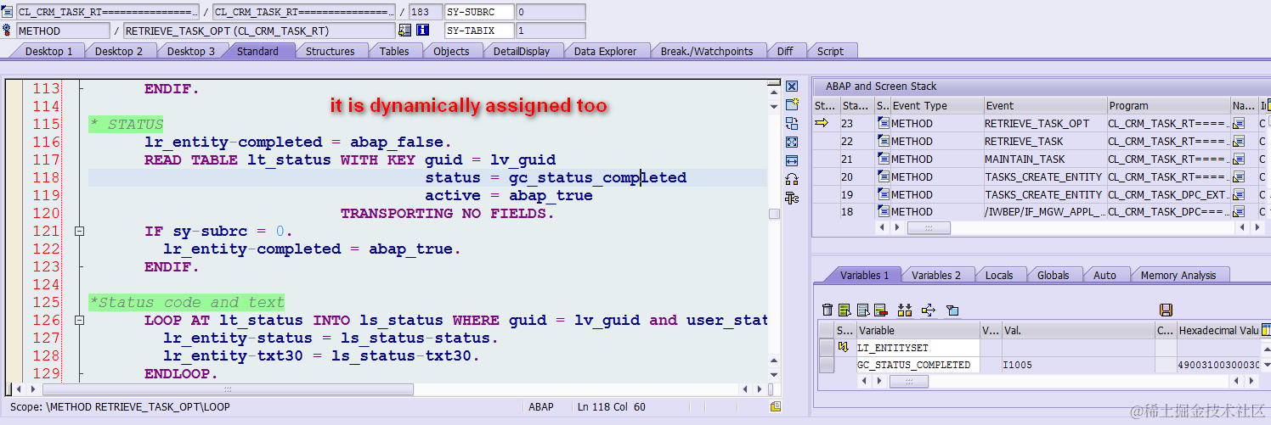The height and width of the screenshot is (425, 1271).
Task: Click the navigate to source icon beside method field
Action: (404, 31)
